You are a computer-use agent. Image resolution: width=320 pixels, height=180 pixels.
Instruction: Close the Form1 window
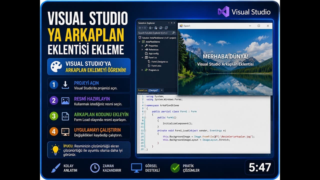tap(268, 26)
